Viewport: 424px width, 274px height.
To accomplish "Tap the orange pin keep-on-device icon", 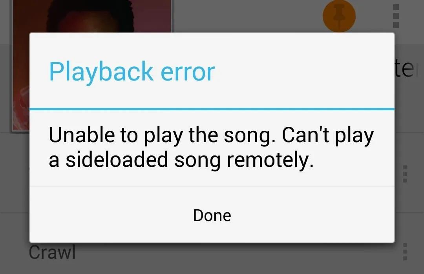I will 339,16.
